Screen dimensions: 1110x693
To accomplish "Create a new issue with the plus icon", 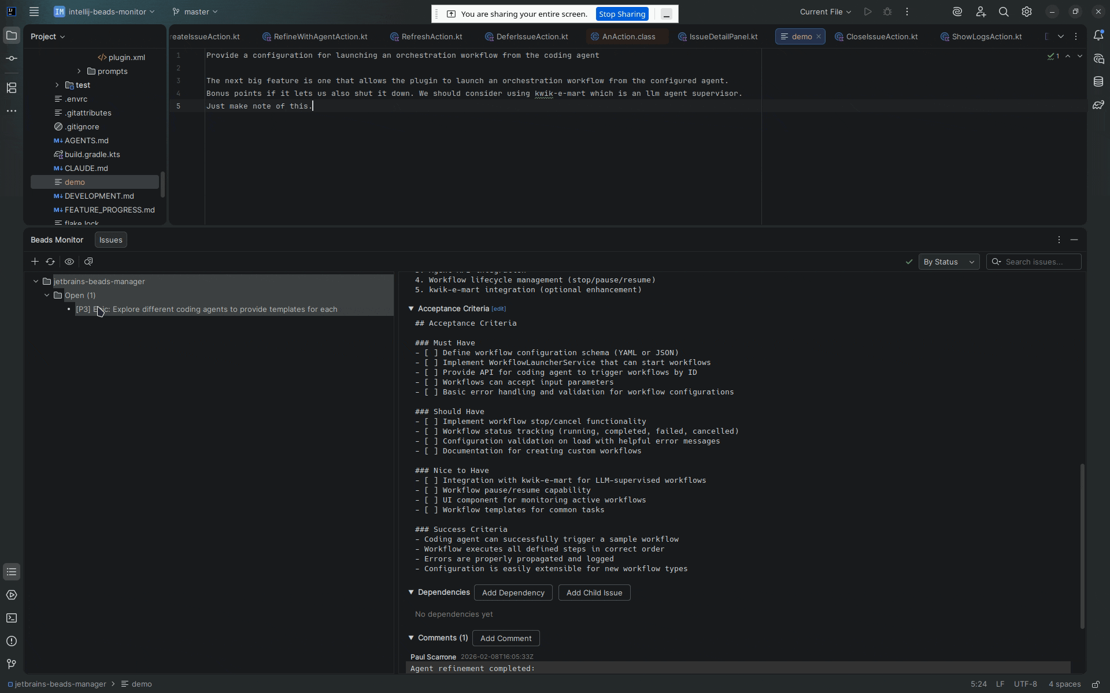I will coord(35,262).
